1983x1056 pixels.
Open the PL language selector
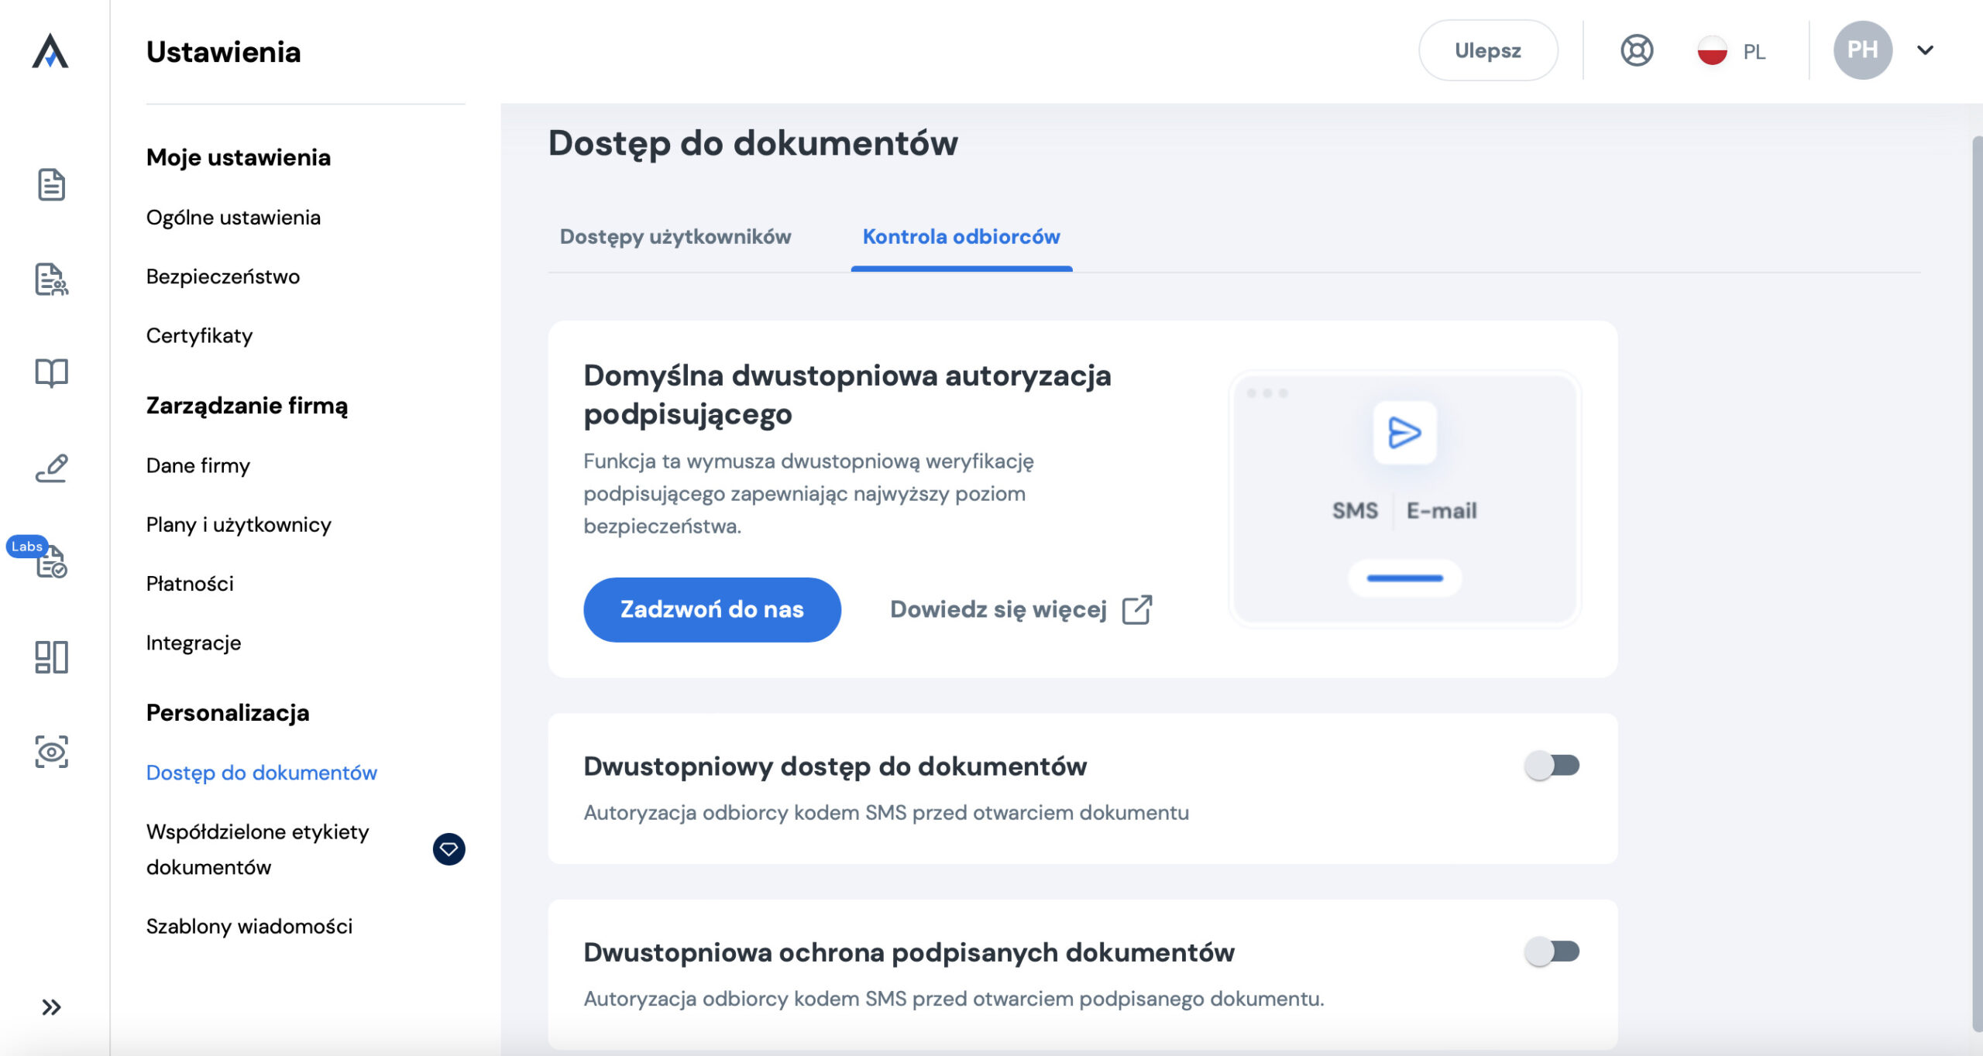click(x=1731, y=51)
